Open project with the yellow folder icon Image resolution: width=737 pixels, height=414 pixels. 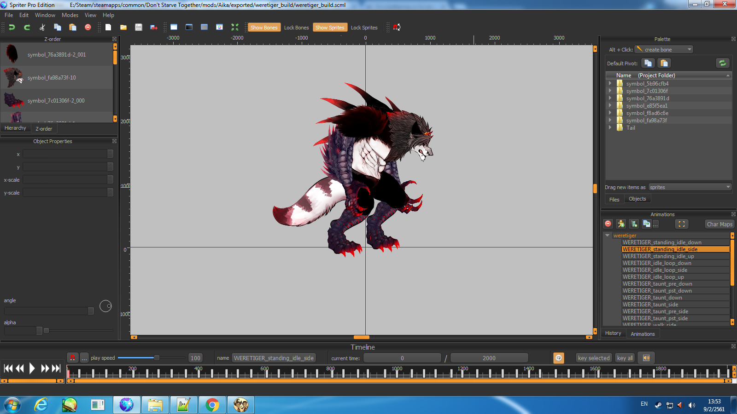[x=123, y=27]
